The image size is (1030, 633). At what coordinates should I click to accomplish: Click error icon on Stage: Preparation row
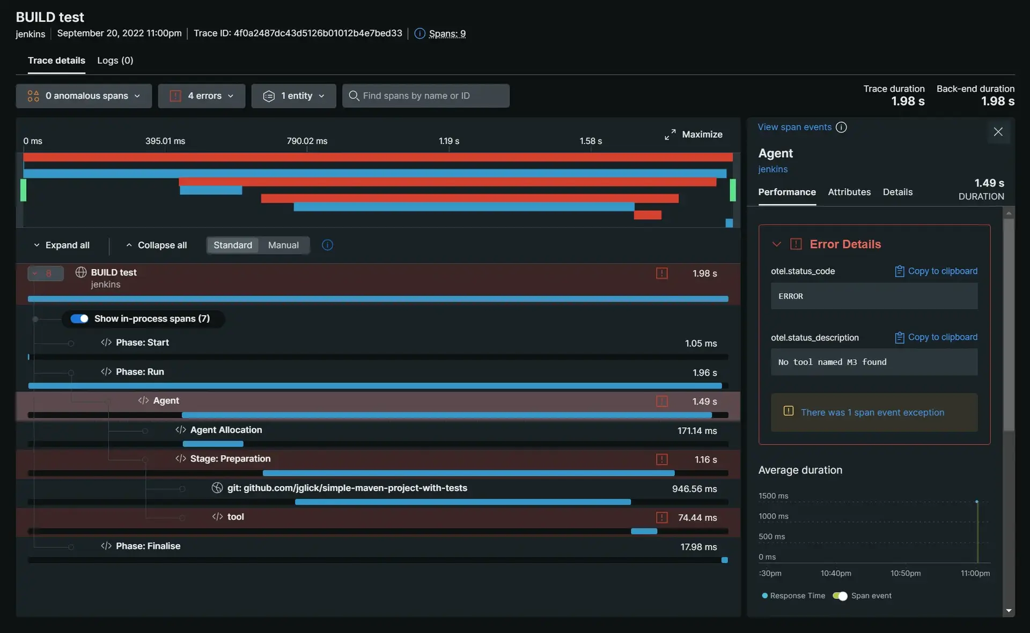click(662, 459)
